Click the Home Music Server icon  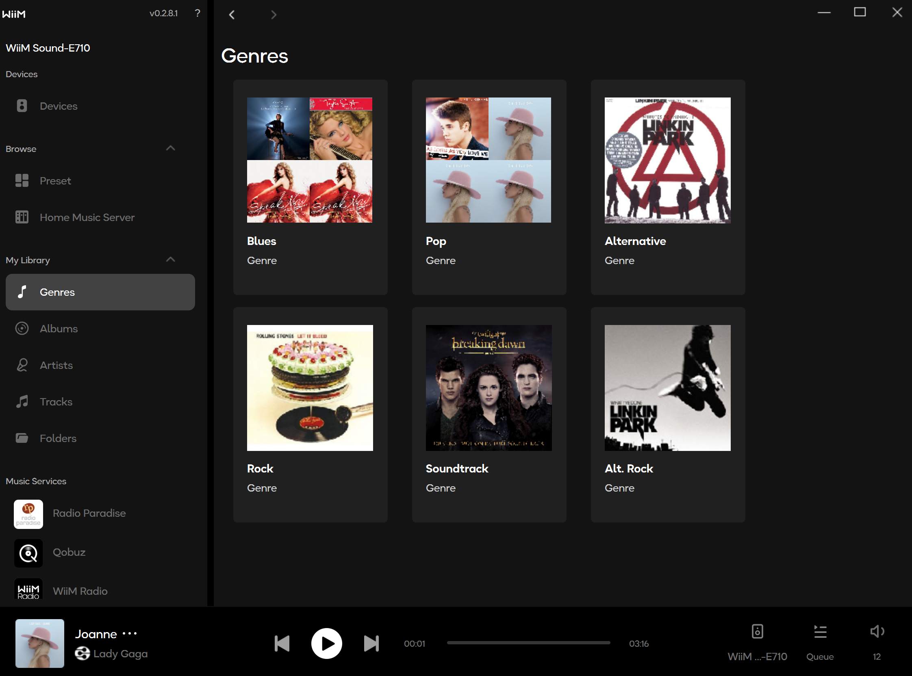22,217
